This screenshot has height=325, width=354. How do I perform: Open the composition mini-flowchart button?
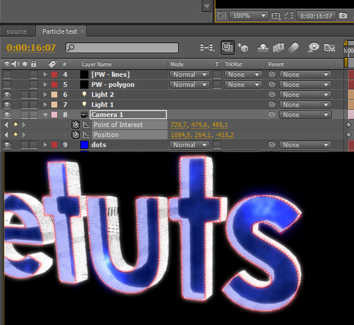coord(207,47)
